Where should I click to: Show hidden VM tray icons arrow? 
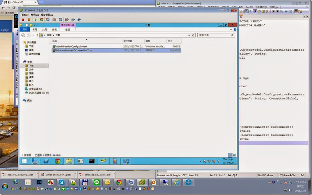coord(200,161)
